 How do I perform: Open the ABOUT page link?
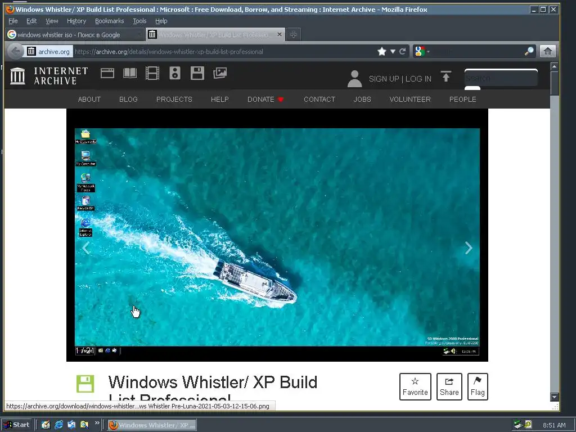pyautogui.click(x=89, y=99)
